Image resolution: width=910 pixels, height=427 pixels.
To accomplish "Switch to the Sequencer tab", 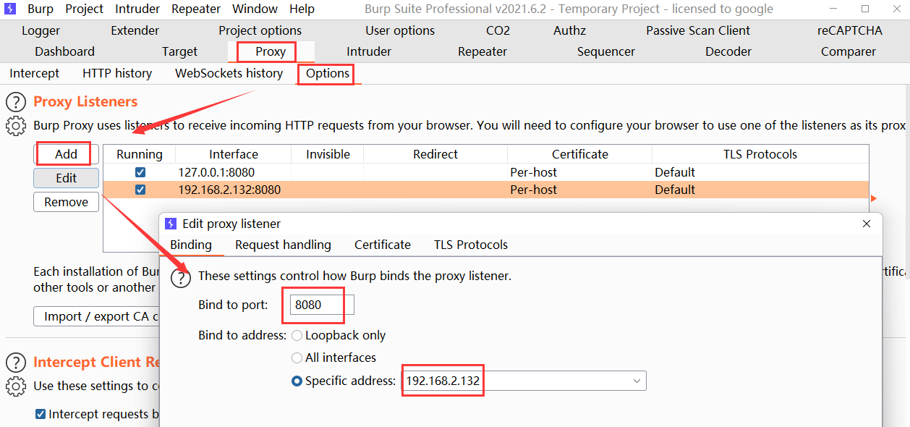I will (x=606, y=51).
